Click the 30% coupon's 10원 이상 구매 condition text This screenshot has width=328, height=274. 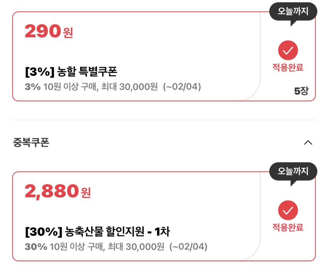(x=76, y=247)
